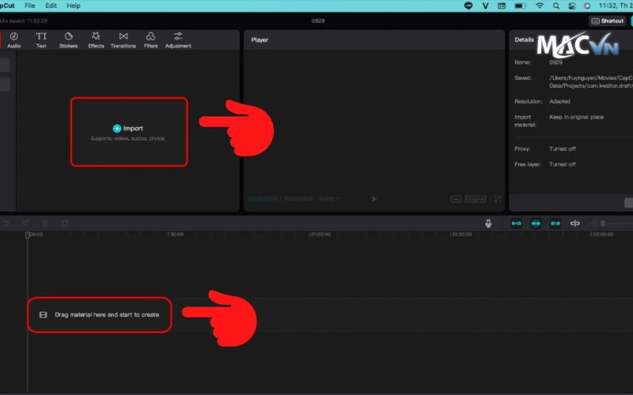Viewport: 633px width, 395px height.
Task: Click the Undo arrow icon
Action: pyautogui.click(x=6, y=224)
